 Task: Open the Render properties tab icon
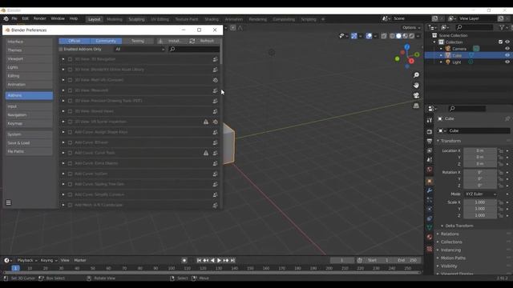pyautogui.click(x=430, y=132)
